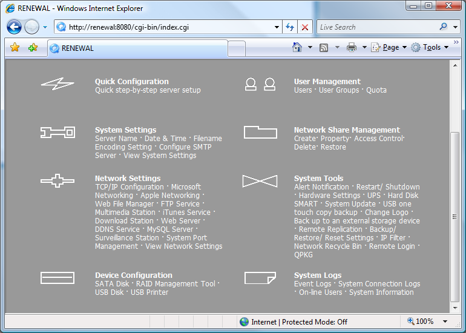Expand the address bar history dropdown
This screenshot has width=466, height=333.
click(x=277, y=27)
